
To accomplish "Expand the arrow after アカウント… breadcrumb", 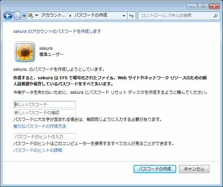I will tap(70, 16).
